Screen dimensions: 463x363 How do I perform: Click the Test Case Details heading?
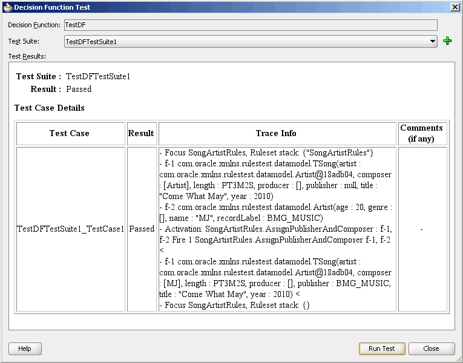click(x=49, y=108)
